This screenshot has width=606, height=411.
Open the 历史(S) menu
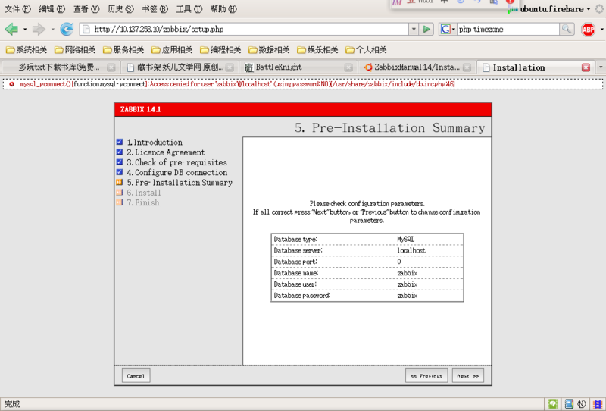(x=120, y=9)
